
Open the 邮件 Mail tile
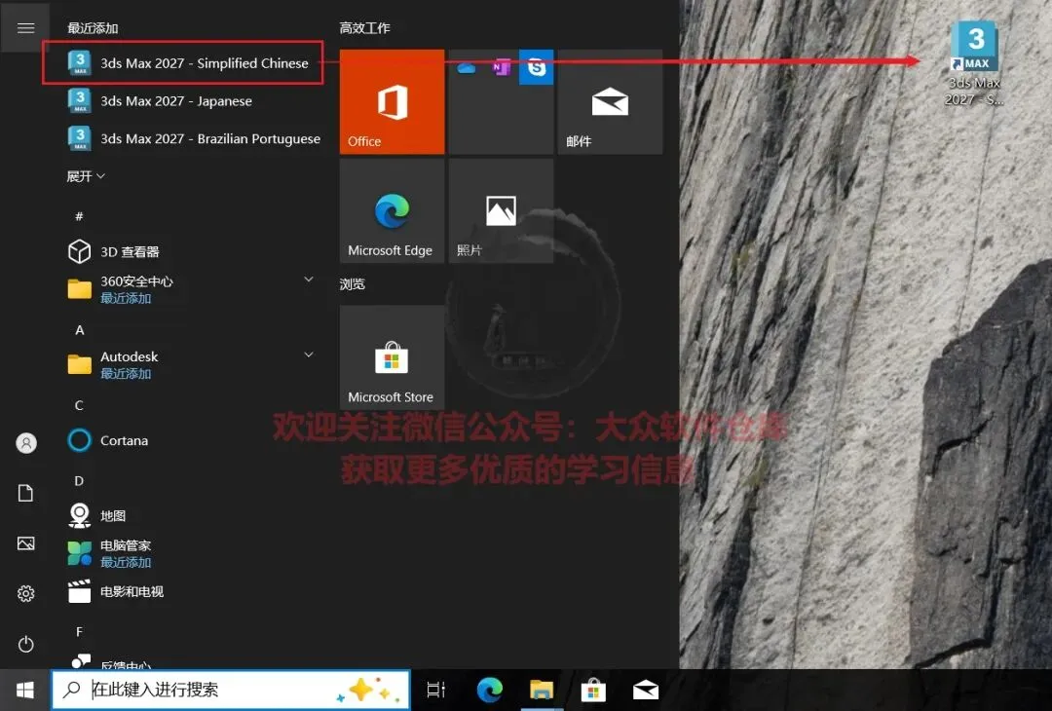click(x=610, y=101)
